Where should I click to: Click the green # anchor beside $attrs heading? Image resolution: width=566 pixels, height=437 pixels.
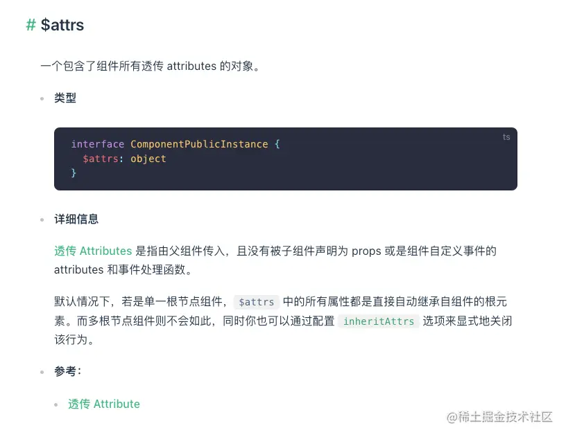[x=31, y=26]
